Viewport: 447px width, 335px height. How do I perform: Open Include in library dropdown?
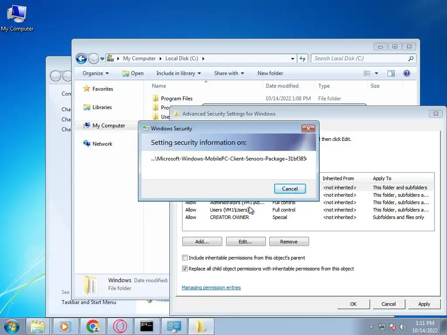179,73
